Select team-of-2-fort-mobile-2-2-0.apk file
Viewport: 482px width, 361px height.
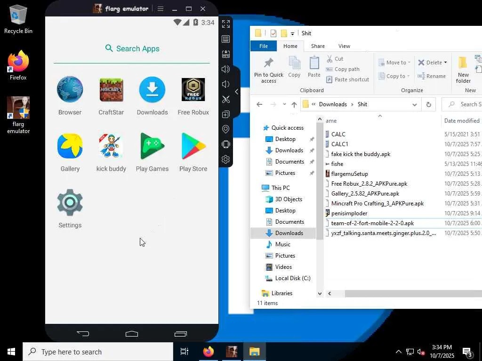click(372, 223)
